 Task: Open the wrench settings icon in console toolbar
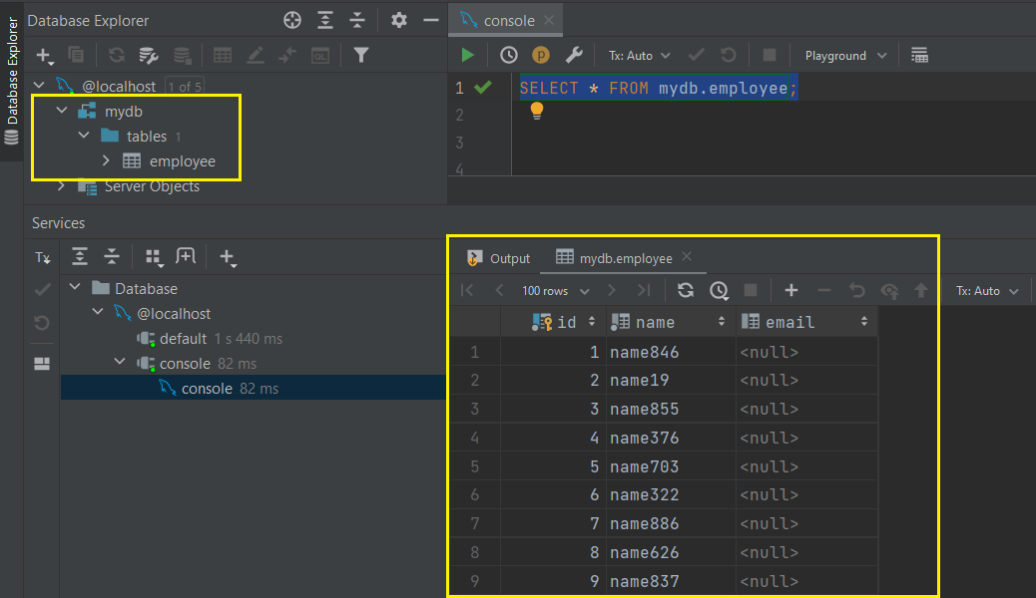coord(574,56)
